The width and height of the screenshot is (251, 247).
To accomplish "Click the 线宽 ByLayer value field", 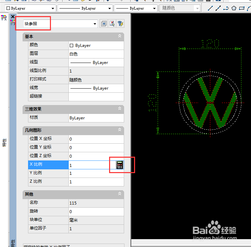I will tap(96, 88).
